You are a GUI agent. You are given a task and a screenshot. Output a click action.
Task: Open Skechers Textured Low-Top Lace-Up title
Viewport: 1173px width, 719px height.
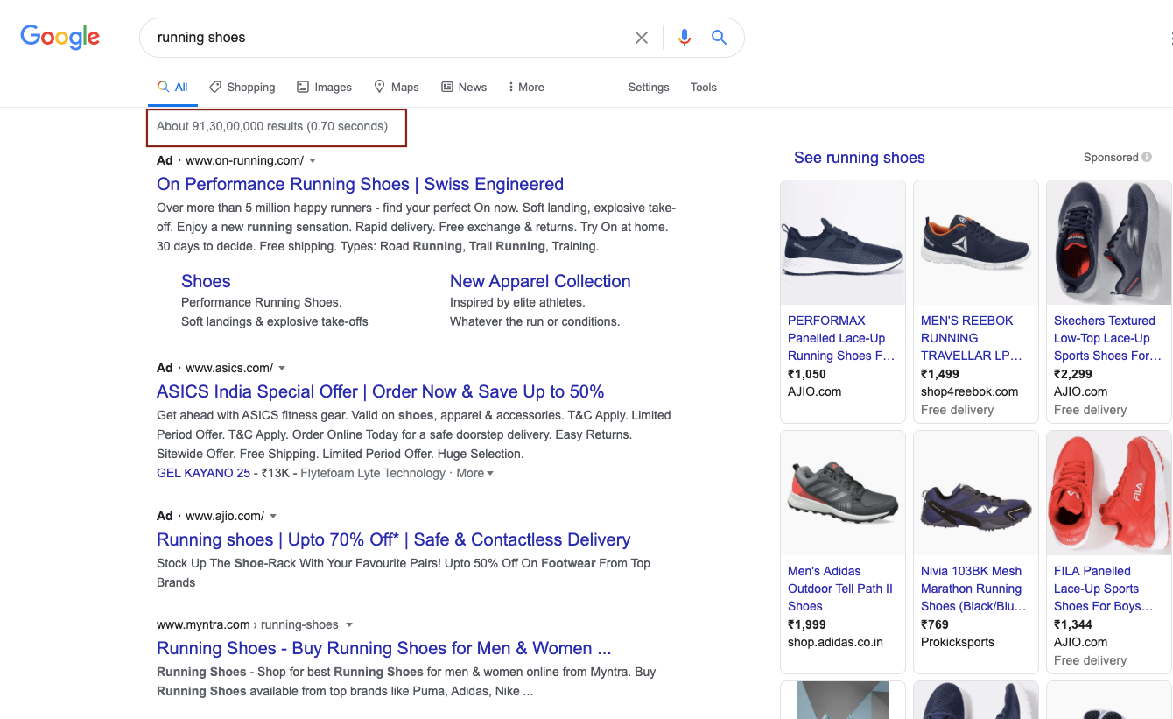(1107, 338)
